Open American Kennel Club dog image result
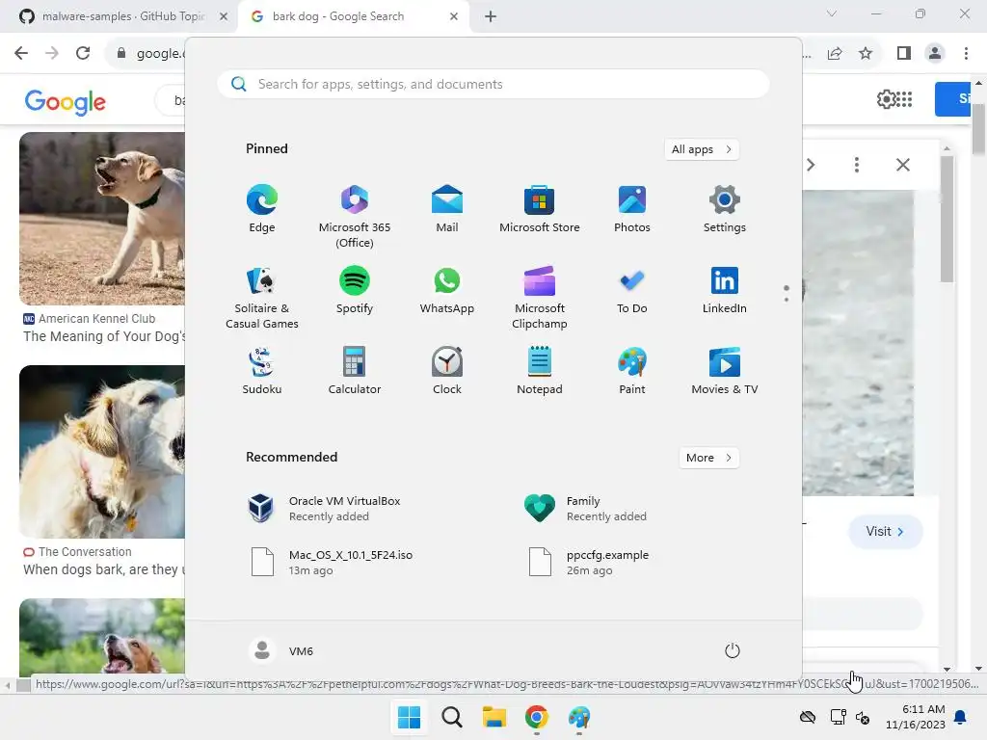 click(x=102, y=219)
